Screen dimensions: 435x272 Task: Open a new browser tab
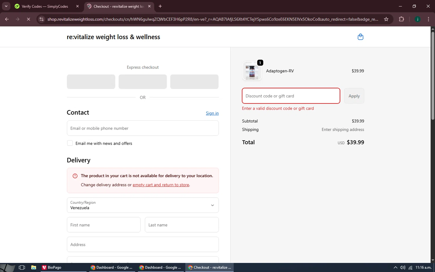tap(160, 6)
